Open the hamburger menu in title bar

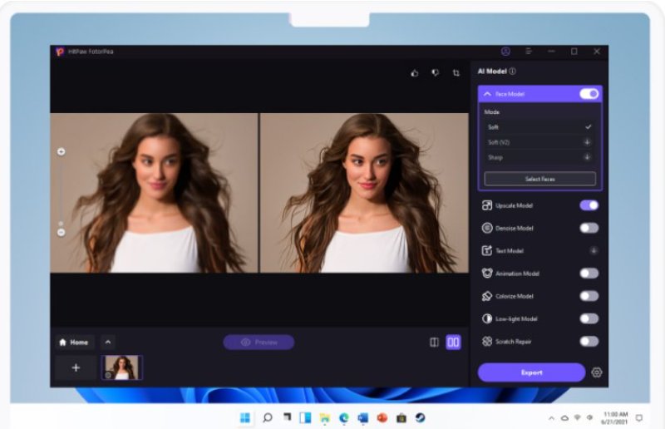[529, 52]
